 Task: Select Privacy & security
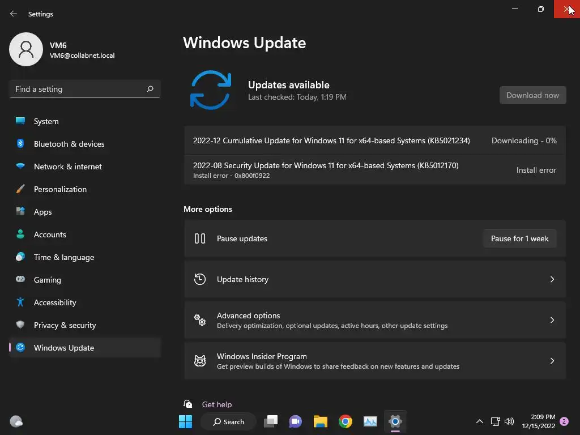pyautogui.click(x=85, y=325)
